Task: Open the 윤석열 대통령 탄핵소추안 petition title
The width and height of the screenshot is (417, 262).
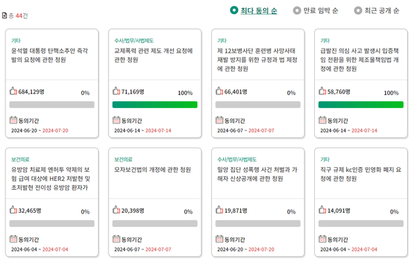Action: 49,55
